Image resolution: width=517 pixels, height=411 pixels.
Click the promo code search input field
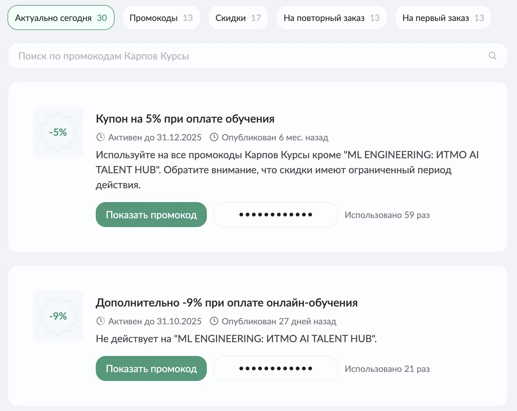(x=219, y=56)
